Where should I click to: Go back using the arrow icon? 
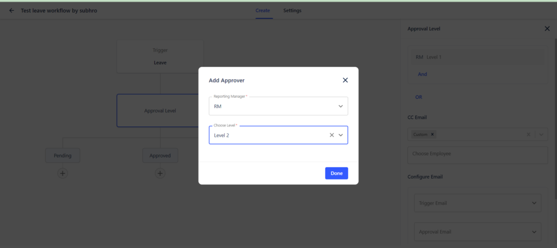point(12,11)
